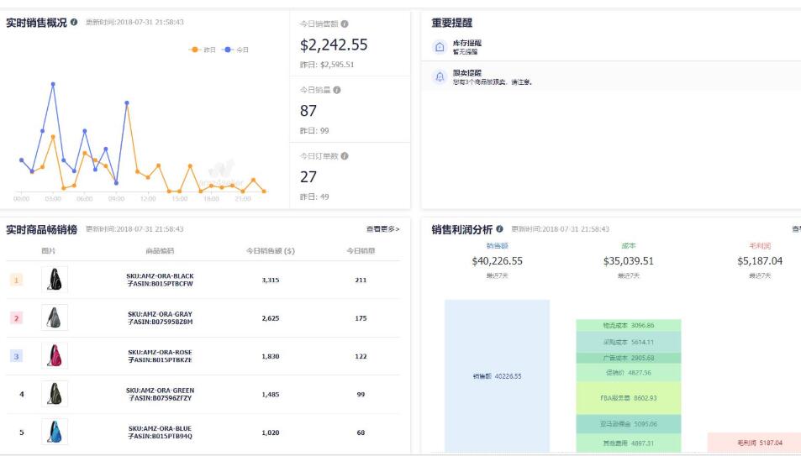Click the rank 1 badge icon
Viewport: 801px width, 456px height.
point(18,280)
